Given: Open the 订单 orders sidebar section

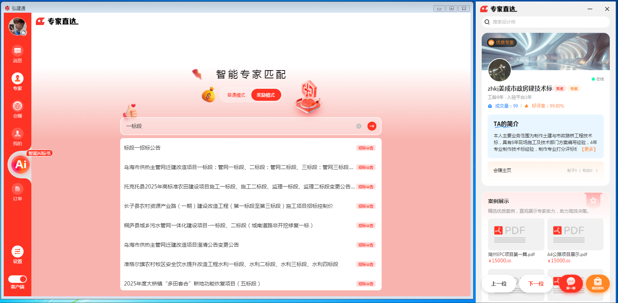Looking at the screenshot, I should click(x=18, y=192).
